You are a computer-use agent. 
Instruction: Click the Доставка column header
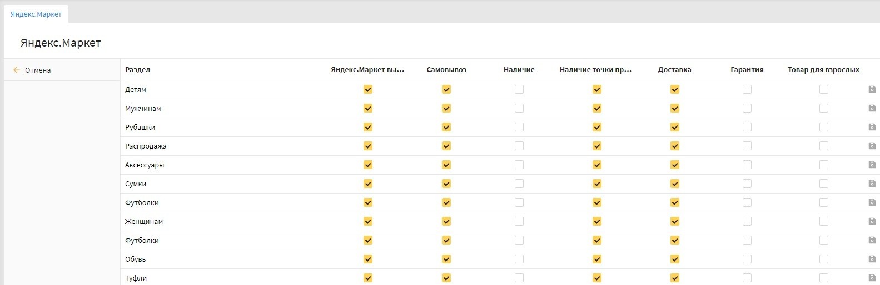pos(674,70)
